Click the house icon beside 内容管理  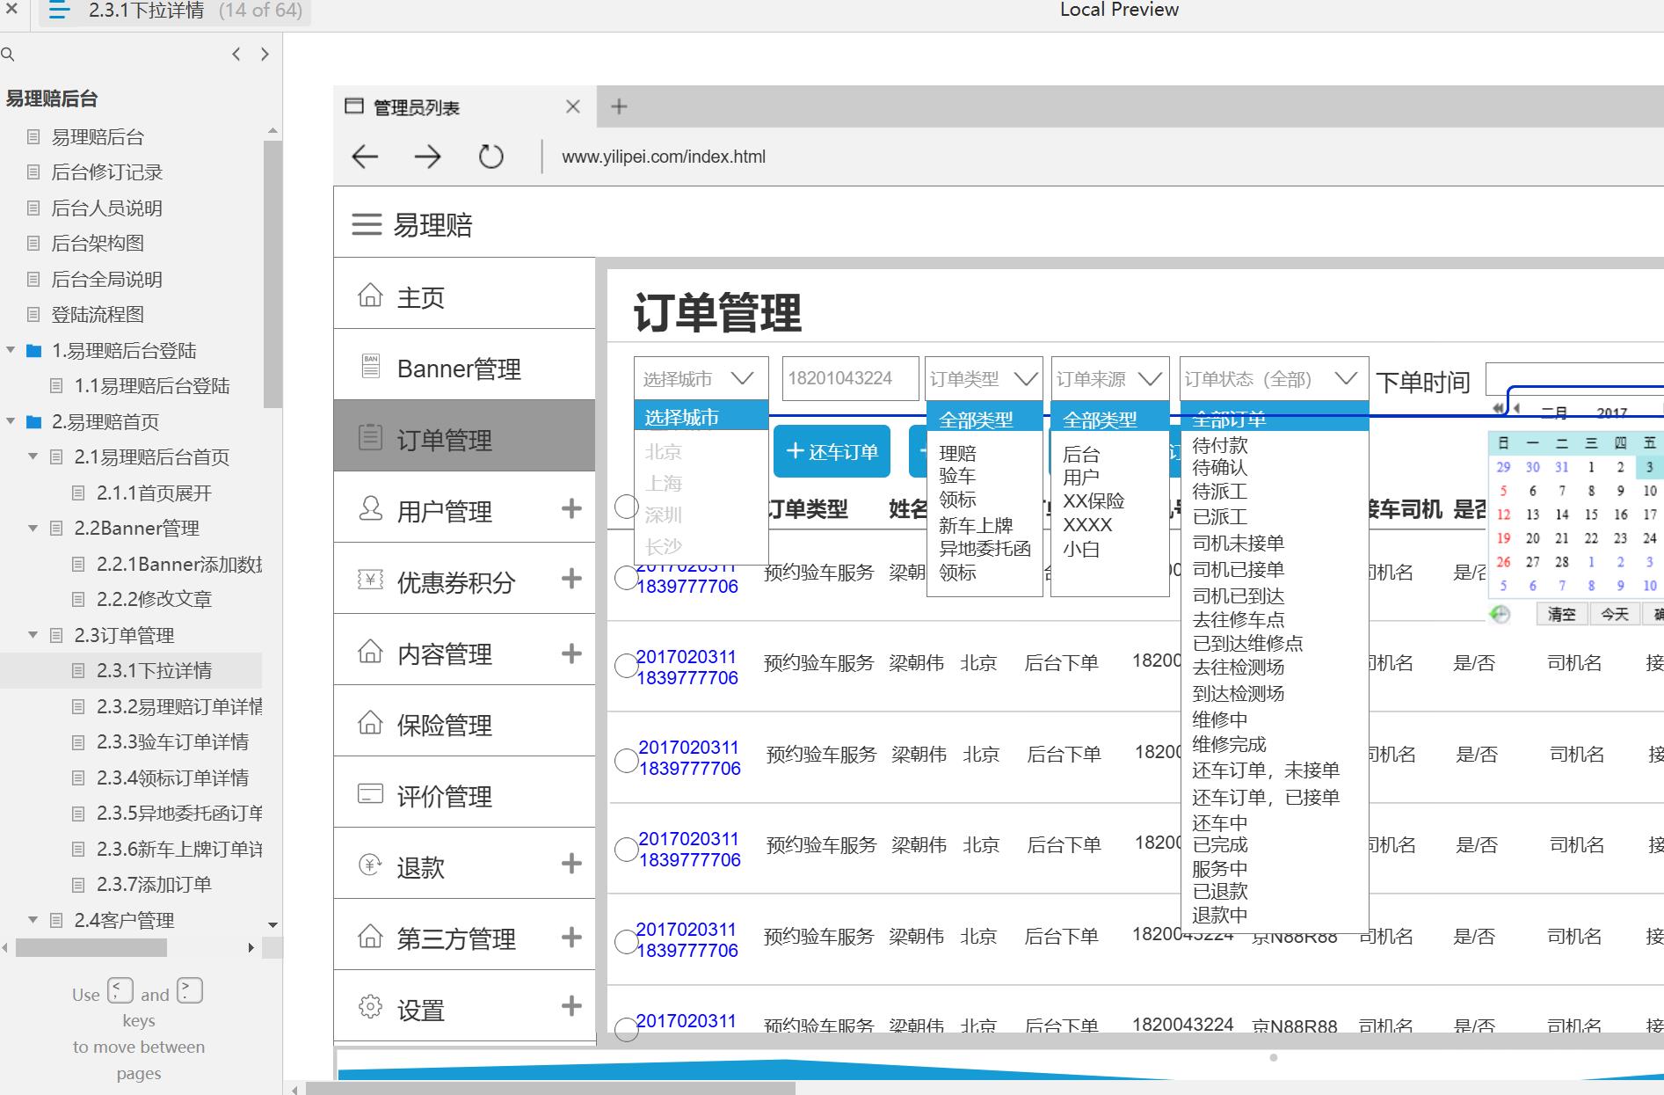370,652
